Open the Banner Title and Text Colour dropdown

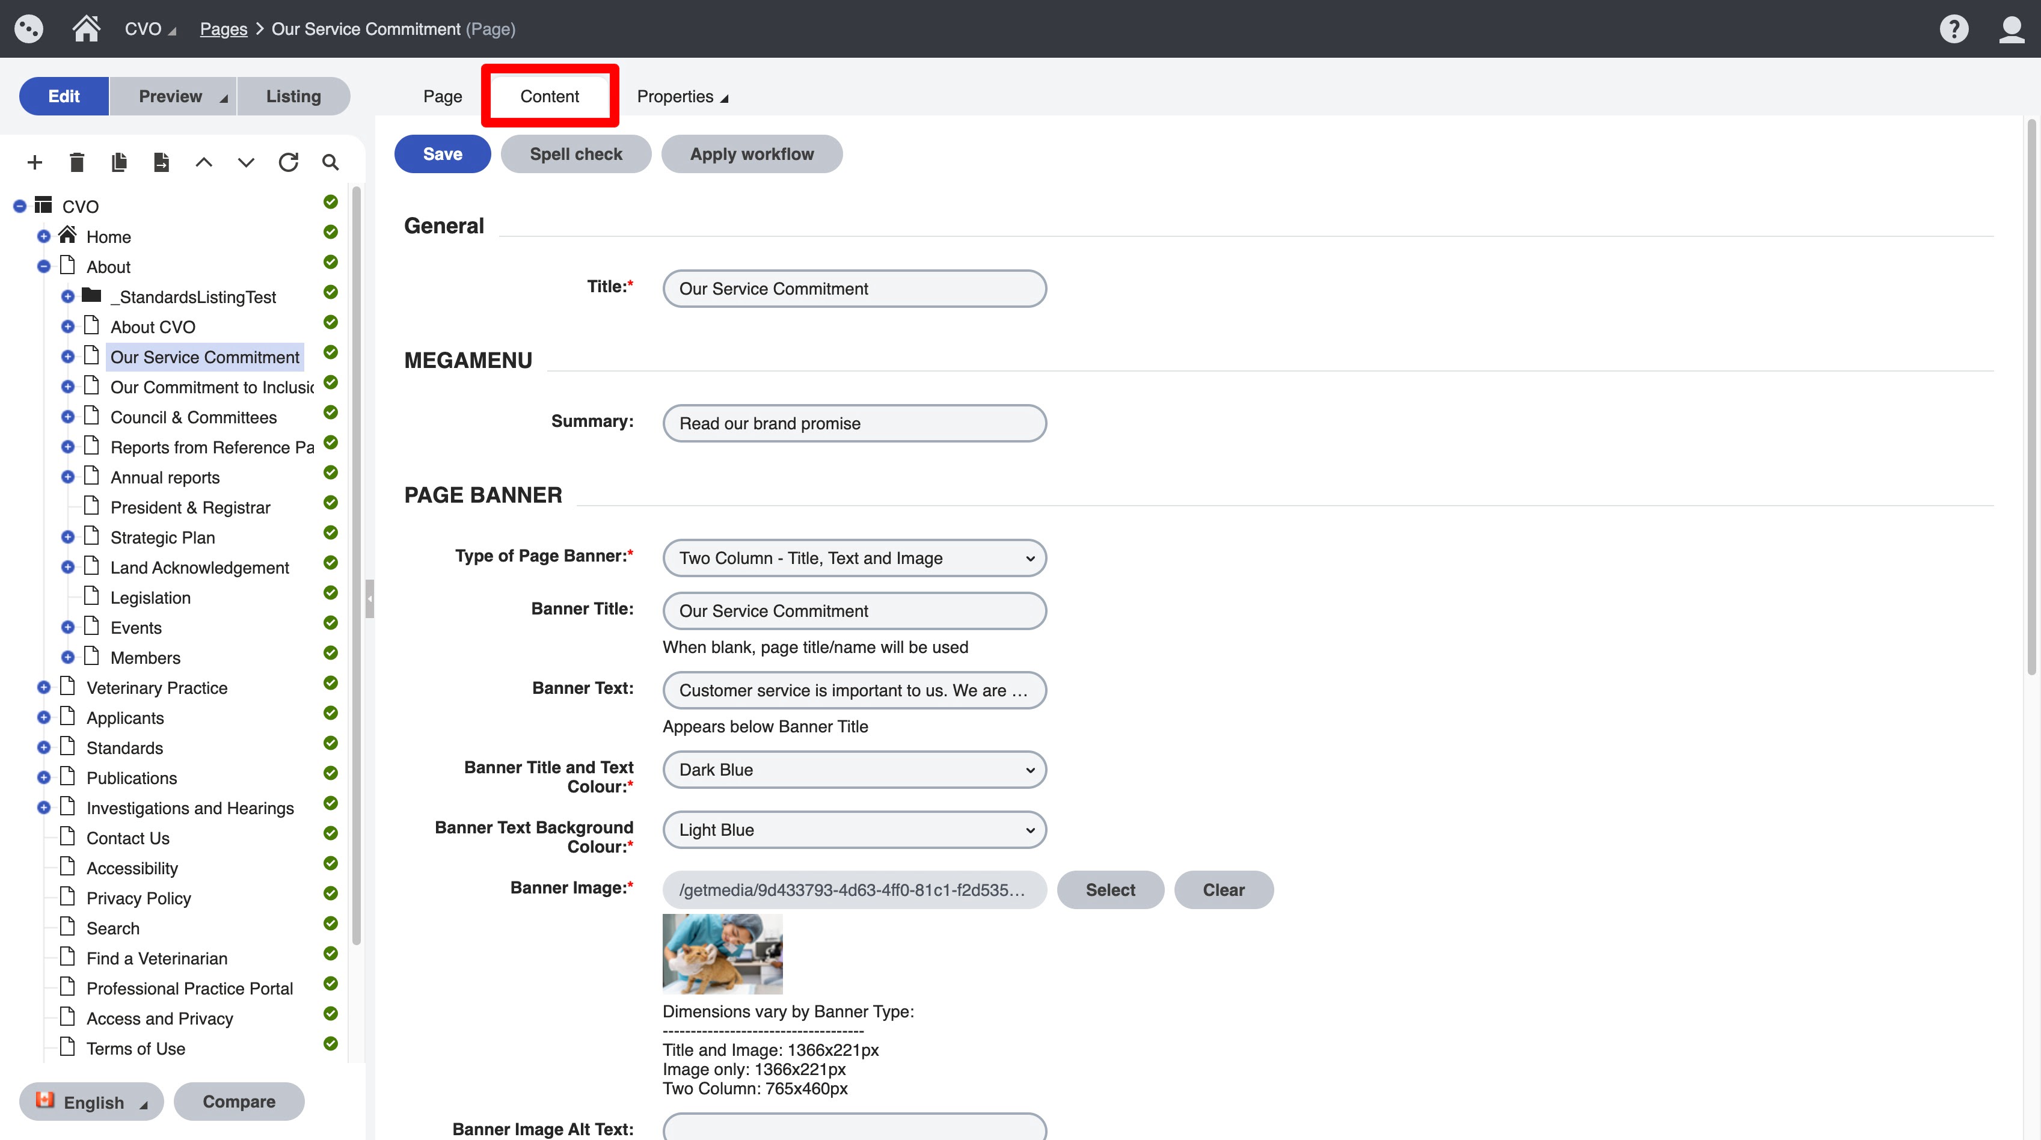854,770
